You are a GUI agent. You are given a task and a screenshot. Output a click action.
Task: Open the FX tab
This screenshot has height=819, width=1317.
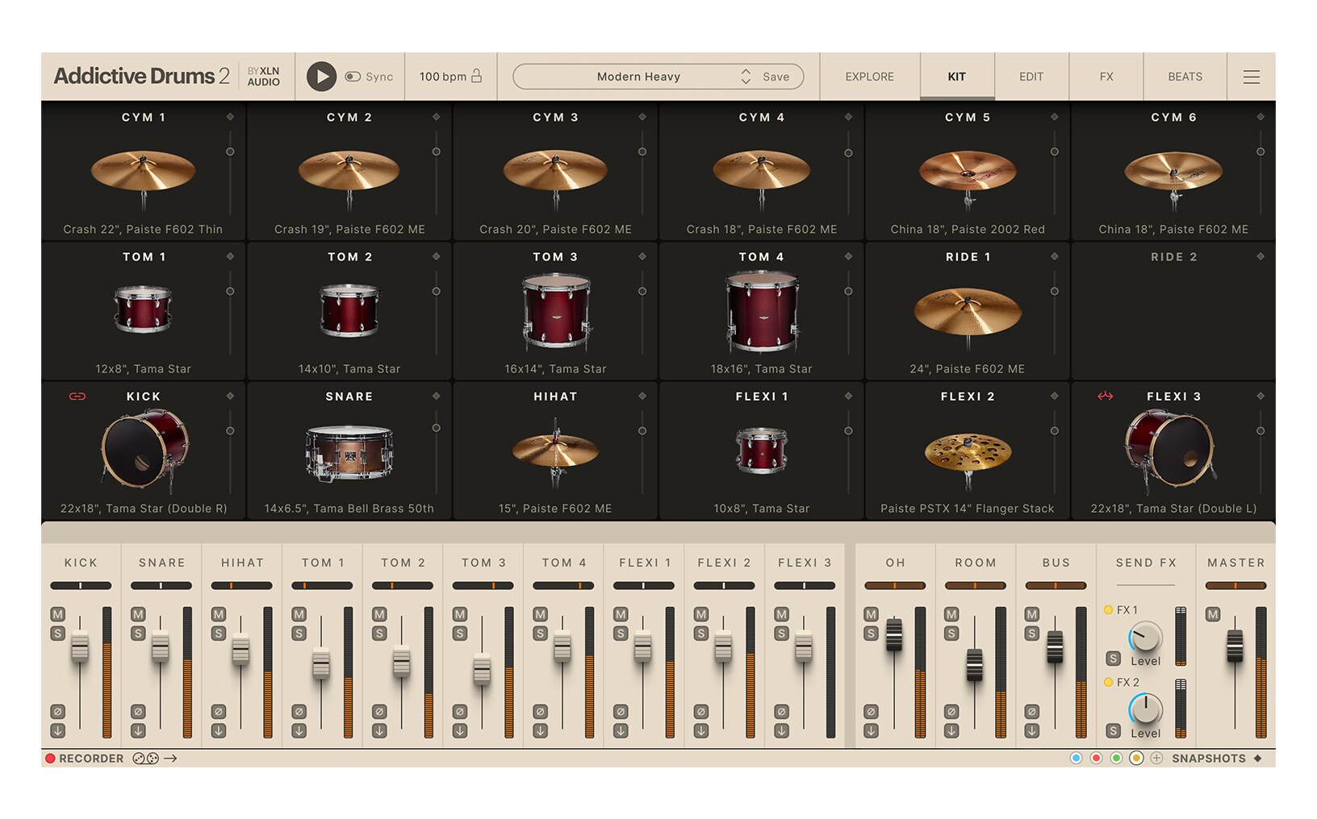click(x=1106, y=77)
